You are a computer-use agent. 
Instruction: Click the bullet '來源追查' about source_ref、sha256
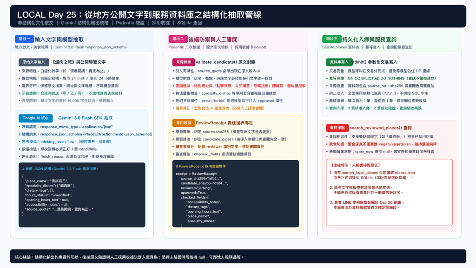pyautogui.click(x=380, y=86)
